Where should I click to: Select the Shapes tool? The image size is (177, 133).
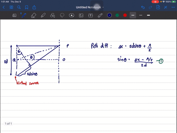coord(53,16)
